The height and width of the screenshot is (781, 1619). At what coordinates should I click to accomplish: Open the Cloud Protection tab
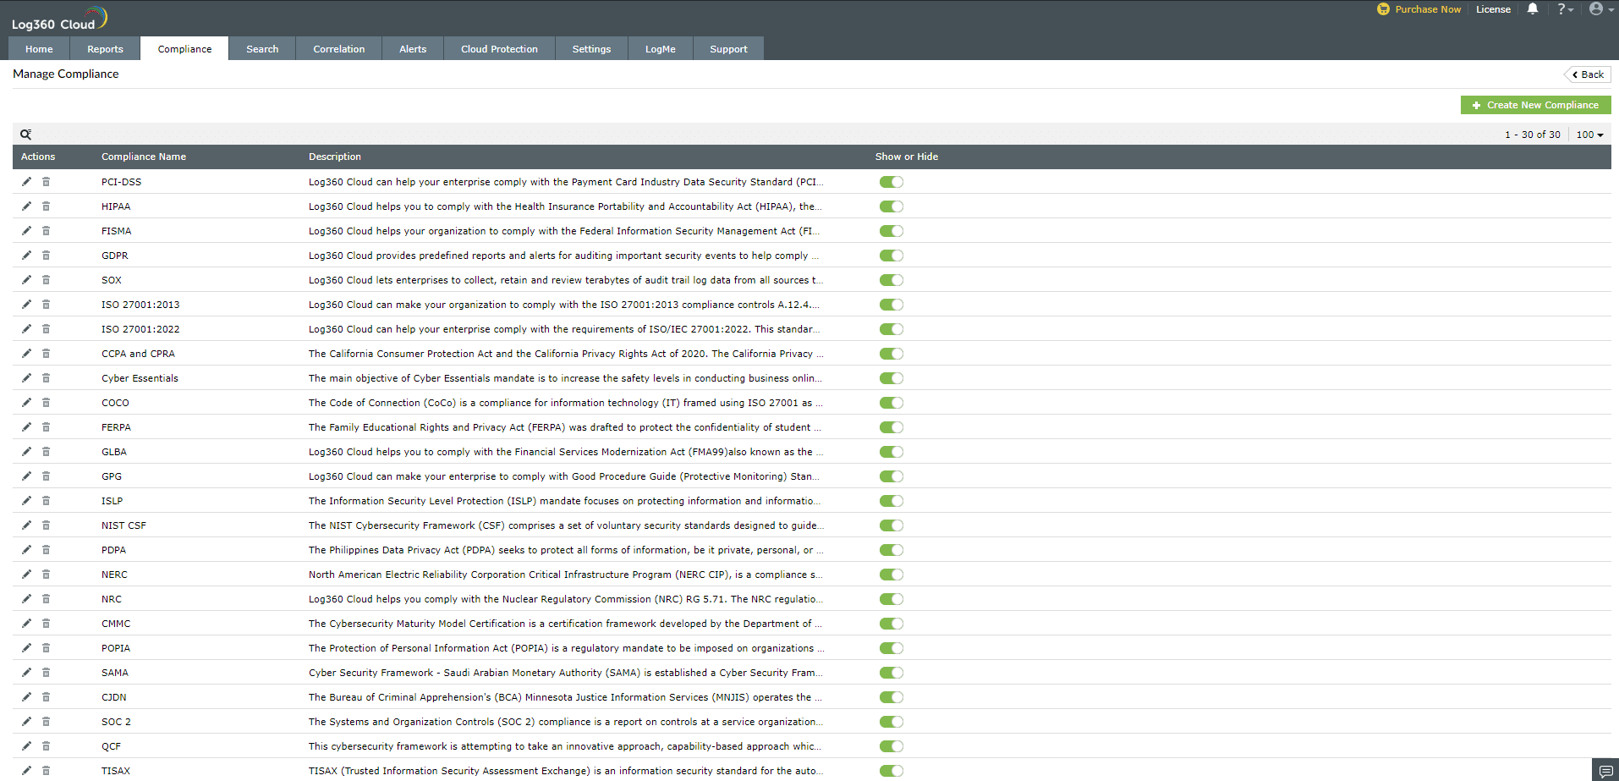(x=499, y=49)
